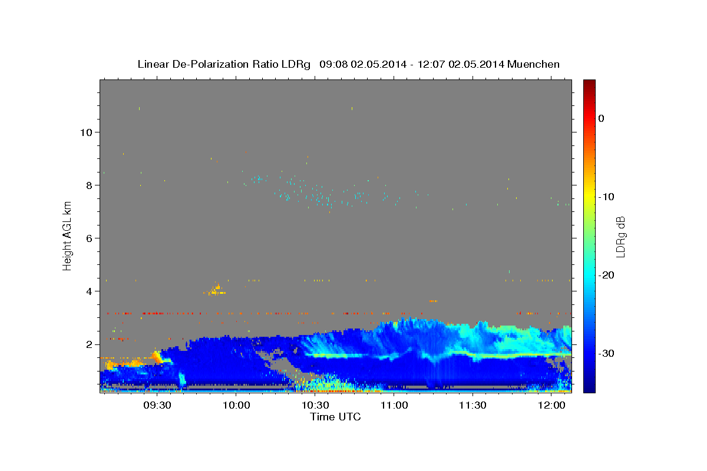Click the orange feature near 4 km height

[217, 290]
